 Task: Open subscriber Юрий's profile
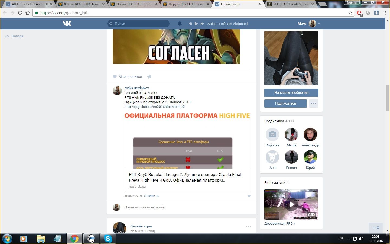[x=310, y=160]
